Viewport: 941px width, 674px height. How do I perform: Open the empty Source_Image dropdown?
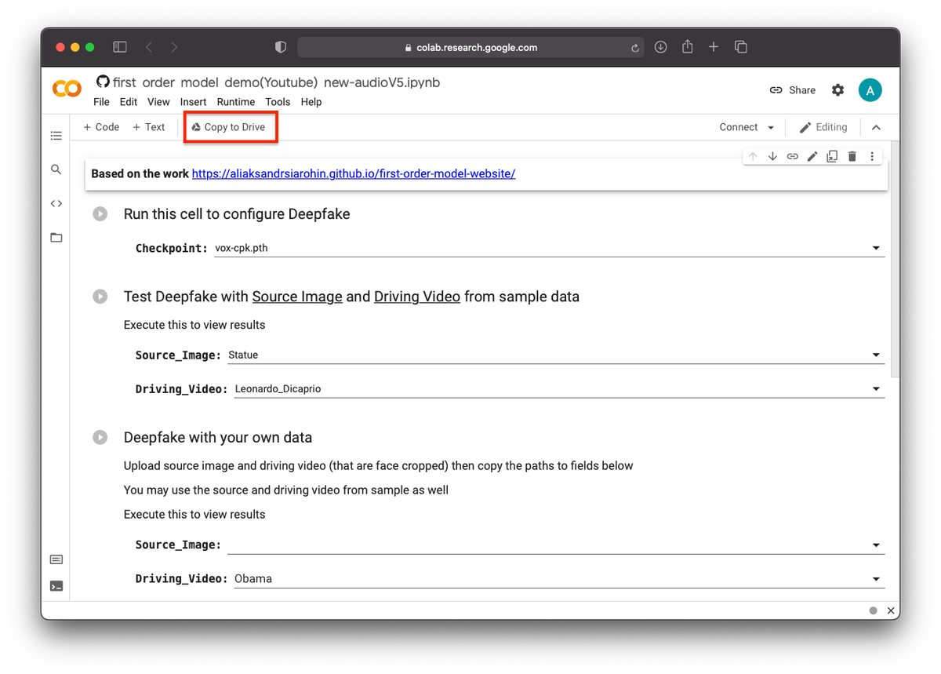point(556,545)
